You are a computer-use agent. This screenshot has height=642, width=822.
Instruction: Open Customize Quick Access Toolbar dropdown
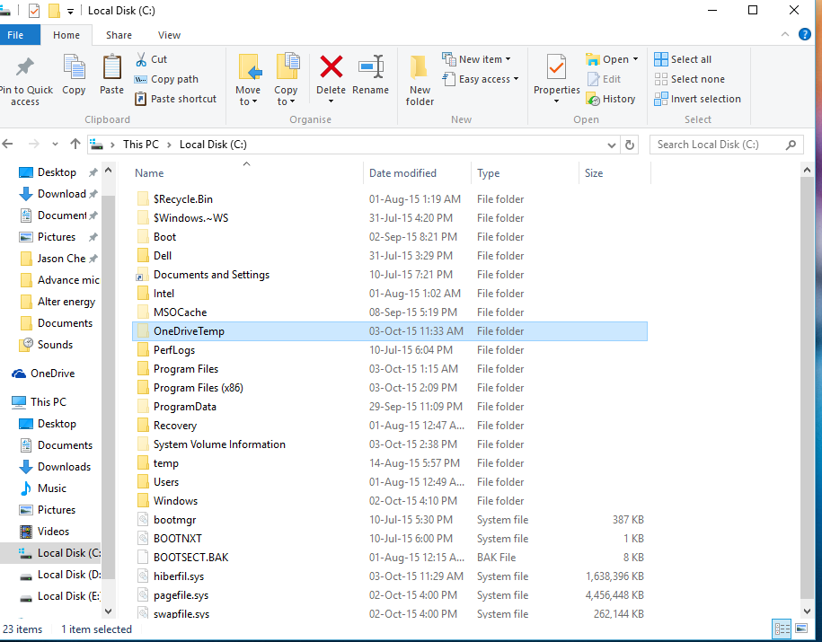coord(70,11)
